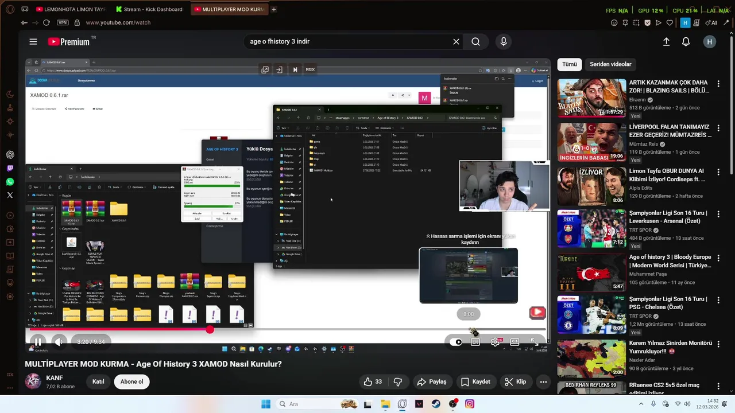The width and height of the screenshot is (735, 413).
Task: Go to YouTube Premium home logo
Action: (69, 42)
